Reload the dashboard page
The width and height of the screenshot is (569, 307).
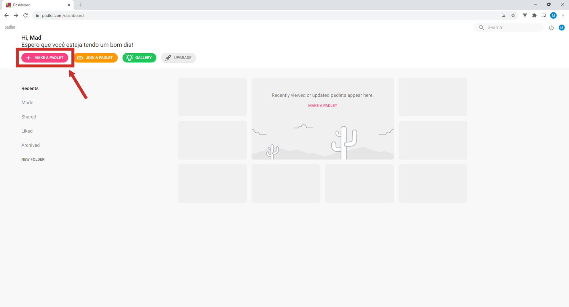(x=25, y=15)
